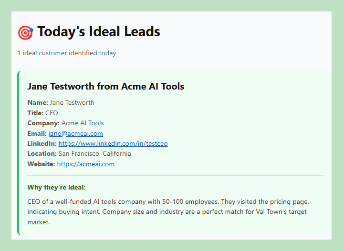Click the green left border of the lead card
This screenshot has width=343, height=251.
pyautogui.click(x=19, y=152)
